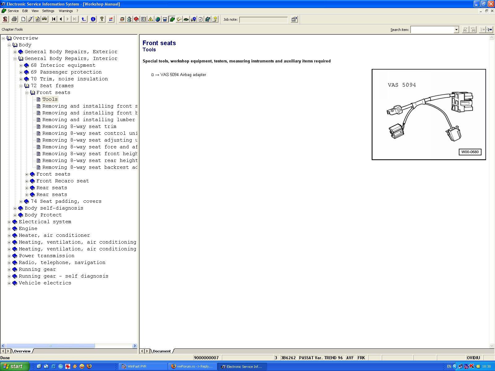This screenshot has height=371, width=495.
Task: Click the VAS 5094 Airbag adapter link
Action: point(183,75)
